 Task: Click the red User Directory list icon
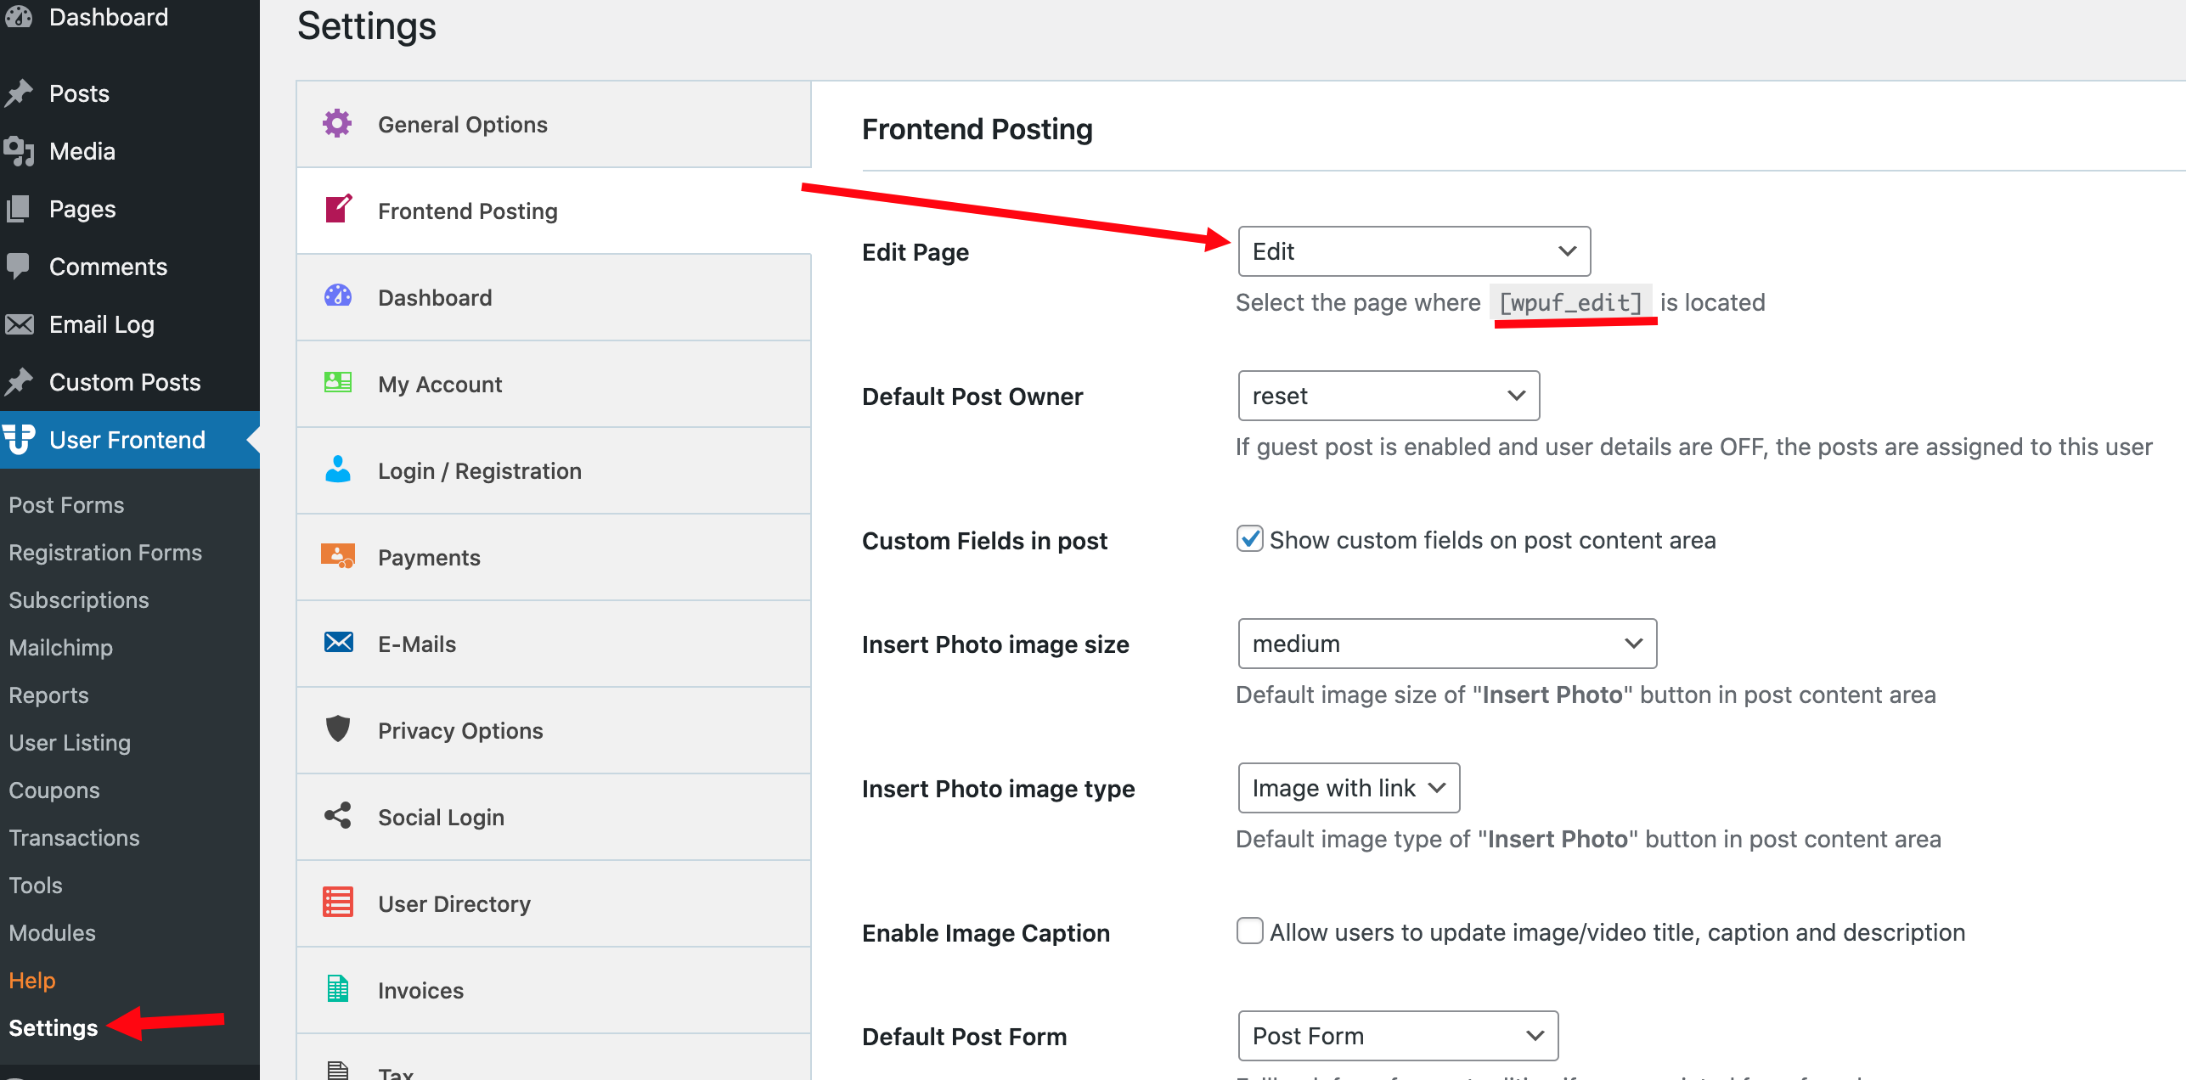click(338, 902)
